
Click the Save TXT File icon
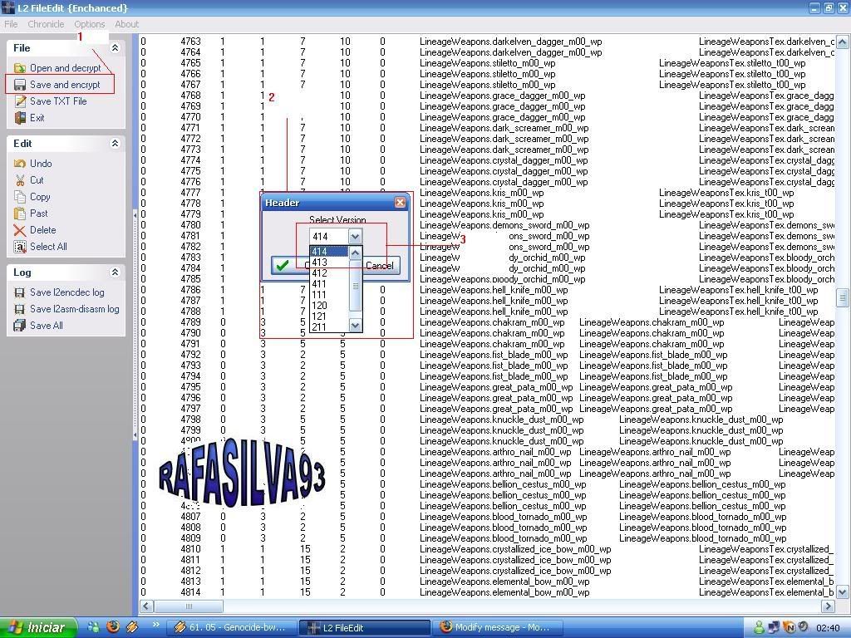click(20, 101)
